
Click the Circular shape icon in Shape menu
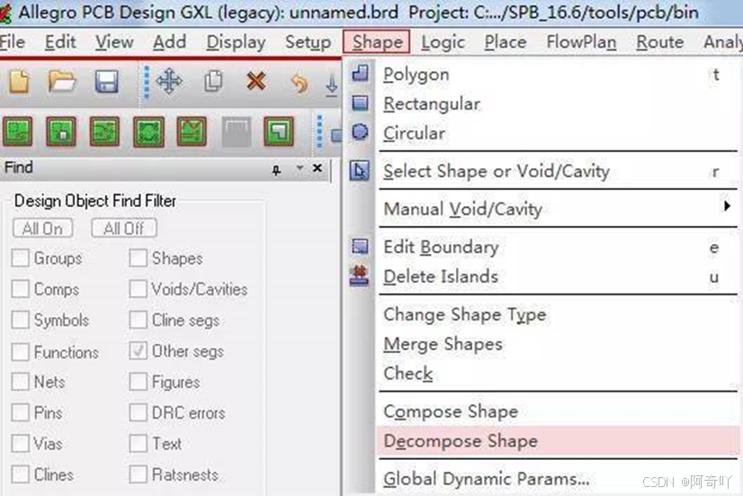360,132
